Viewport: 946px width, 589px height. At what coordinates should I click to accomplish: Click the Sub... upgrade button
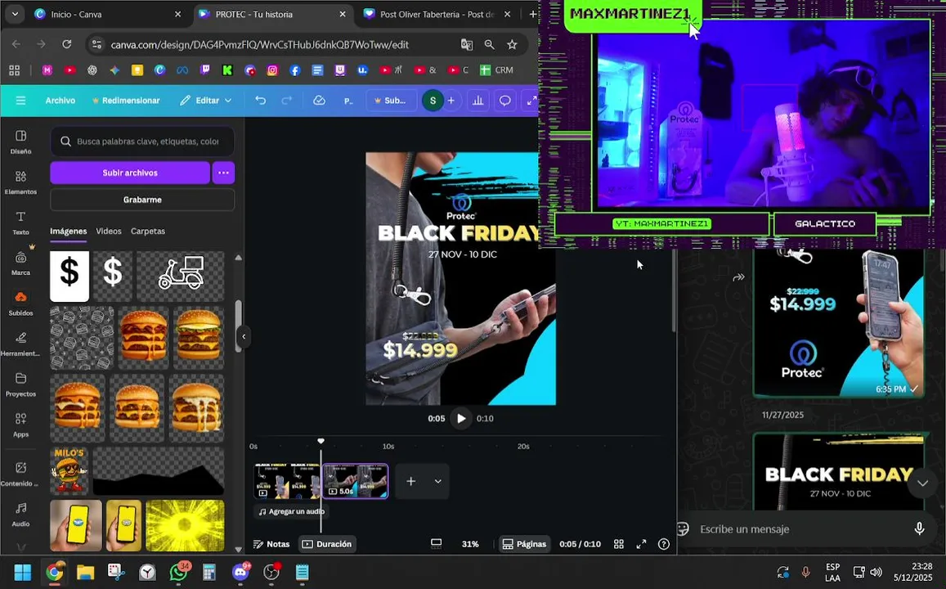tap(390, 100)
